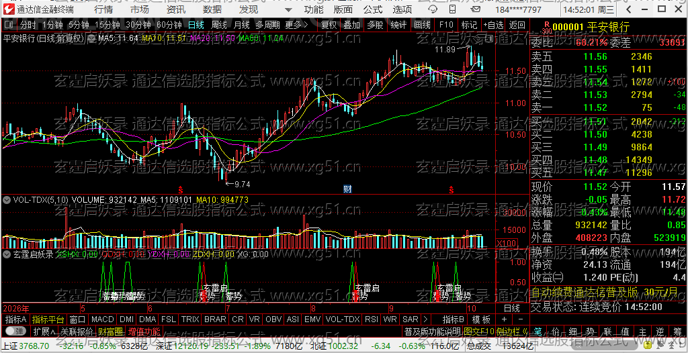The width and height of the screenshot is (688, 353).
Task: Click the 画线 drawing button
Action: coord(422,25)
